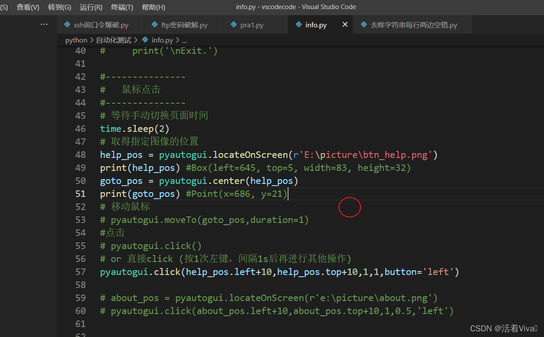This screenshot has height=337, width=544.
Task: Click Python icon on ftp密码破解.py tab
Action: (x=154, y=25)
